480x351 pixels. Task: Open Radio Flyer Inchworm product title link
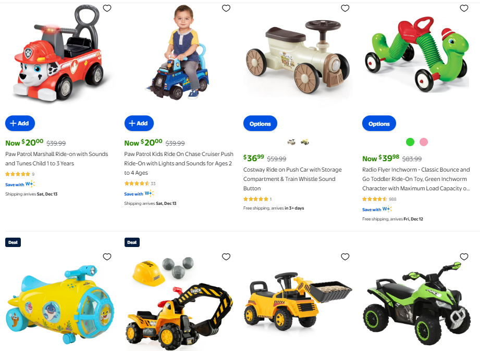(416, 179)
